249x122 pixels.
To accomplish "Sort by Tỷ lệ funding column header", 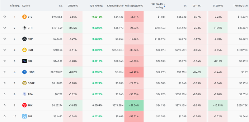I will click(x=96, y=6).
